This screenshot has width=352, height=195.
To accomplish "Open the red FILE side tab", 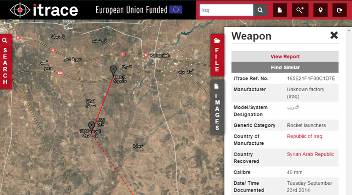I will 217,55.
